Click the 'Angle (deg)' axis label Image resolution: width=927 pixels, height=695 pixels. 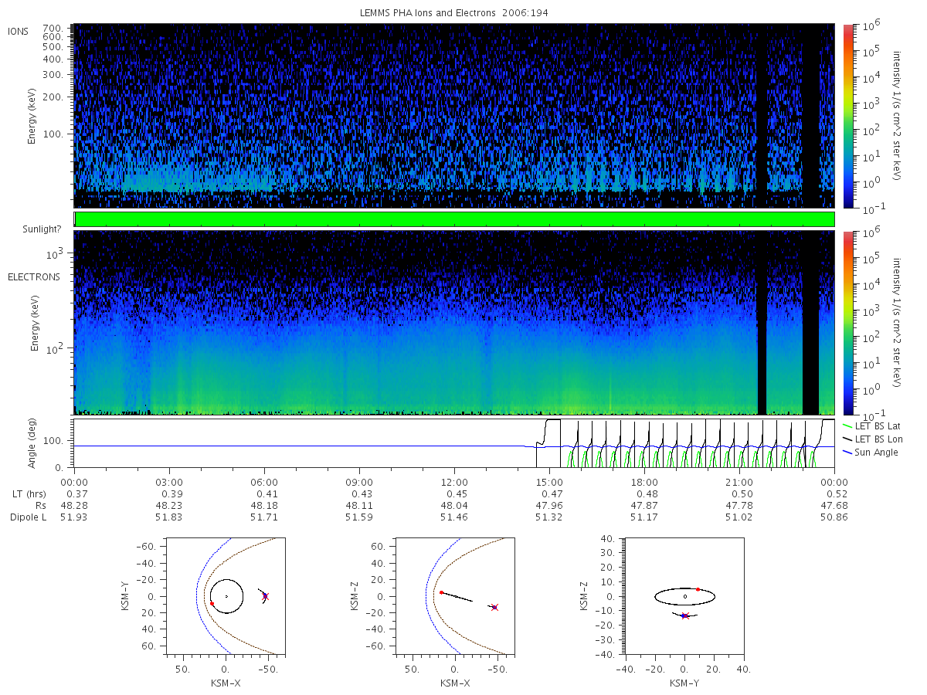tap(33, 443)
